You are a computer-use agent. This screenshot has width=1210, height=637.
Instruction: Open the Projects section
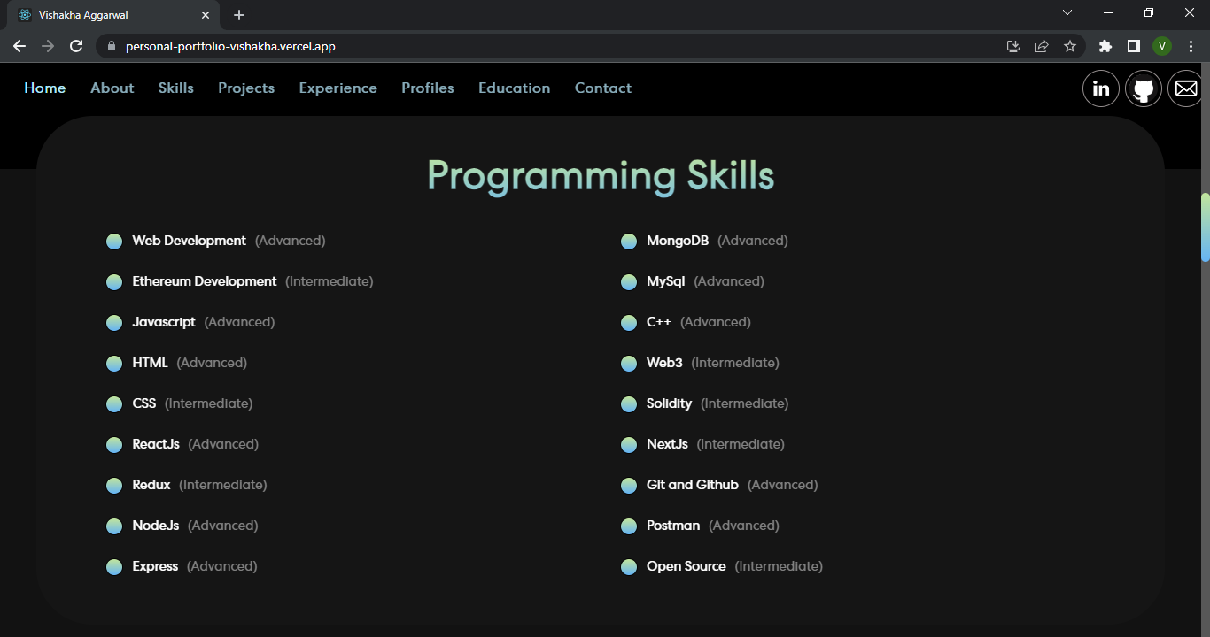[246, 88]
